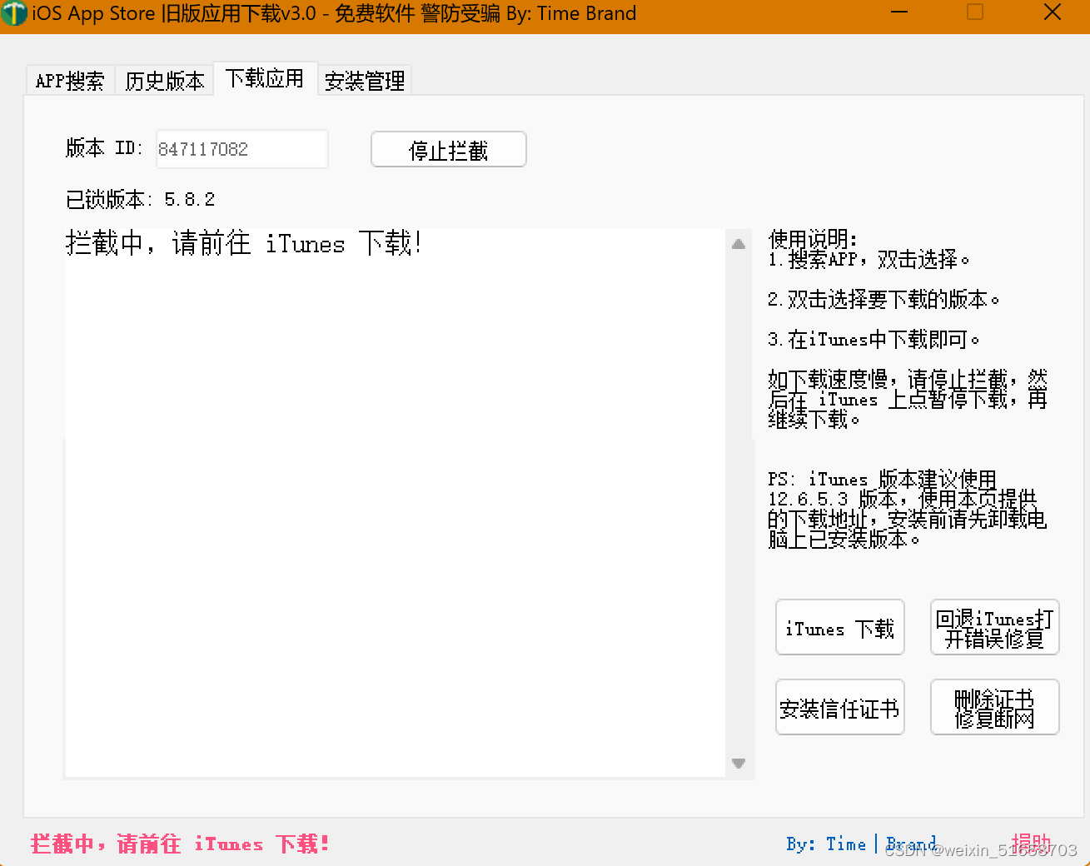
Task: Click the 版本 ID input field
Action: 241,149
